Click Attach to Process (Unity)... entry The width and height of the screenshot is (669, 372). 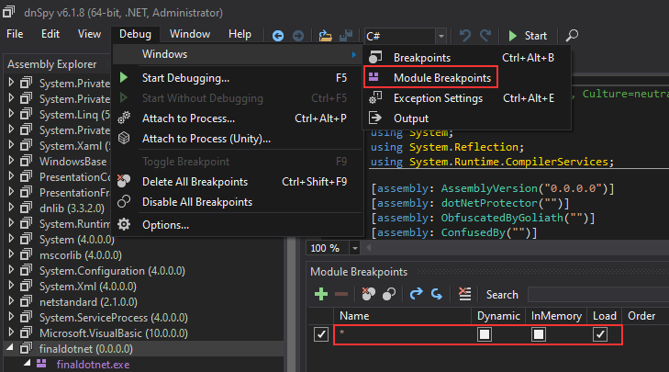coord(206,139)
